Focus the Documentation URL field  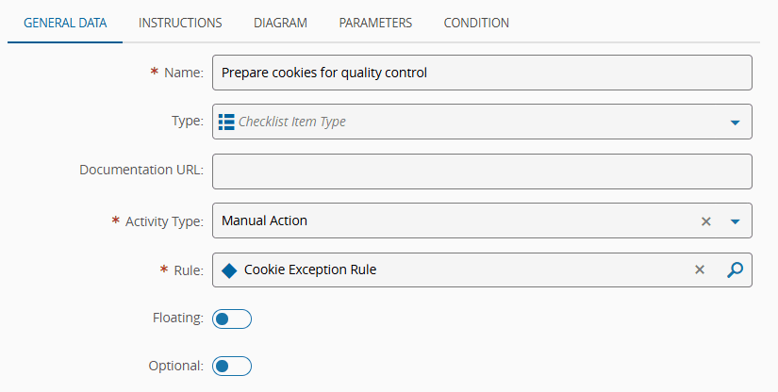[x=481, y=171]
